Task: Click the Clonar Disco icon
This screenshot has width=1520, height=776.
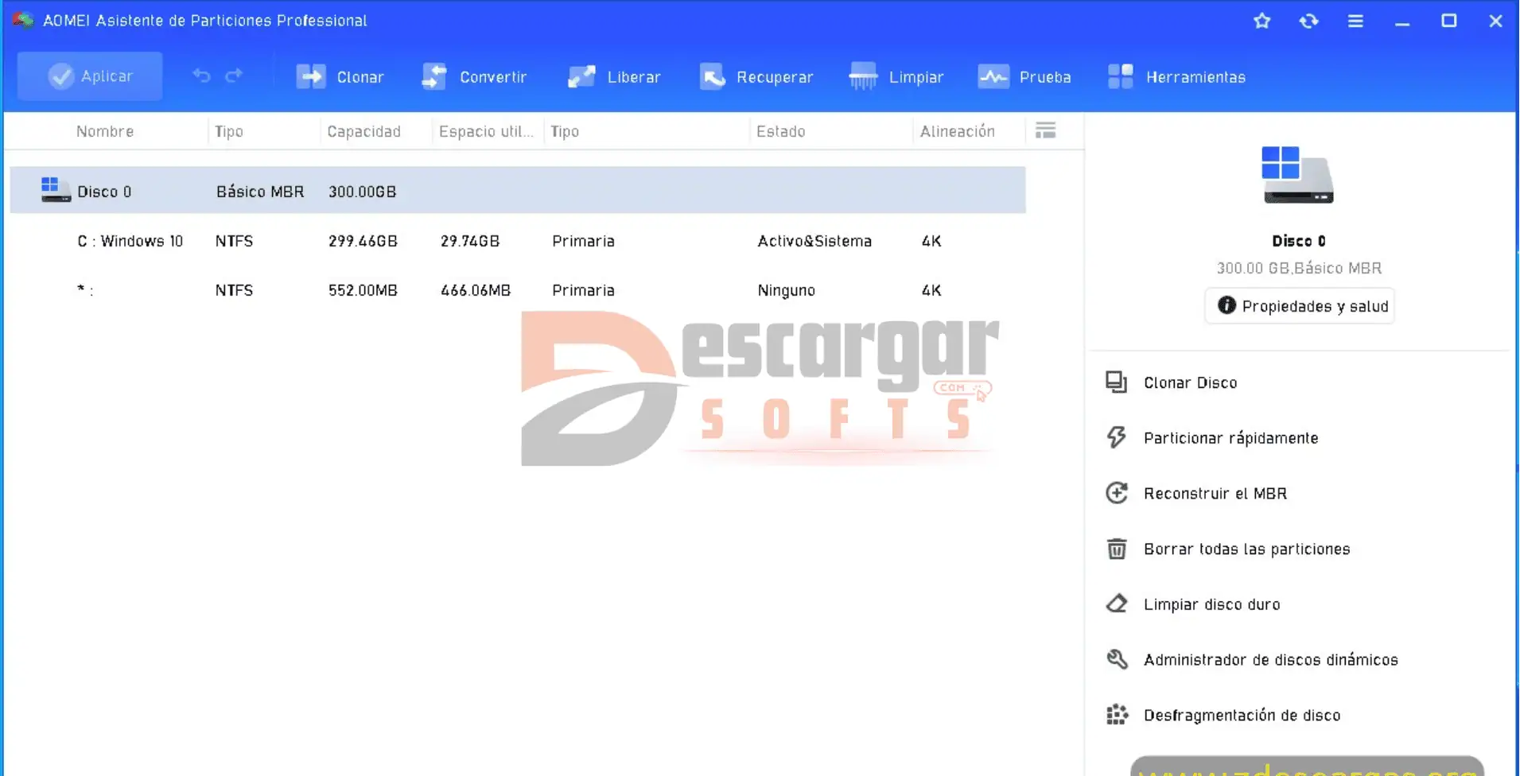Action: pos(1117,382)
